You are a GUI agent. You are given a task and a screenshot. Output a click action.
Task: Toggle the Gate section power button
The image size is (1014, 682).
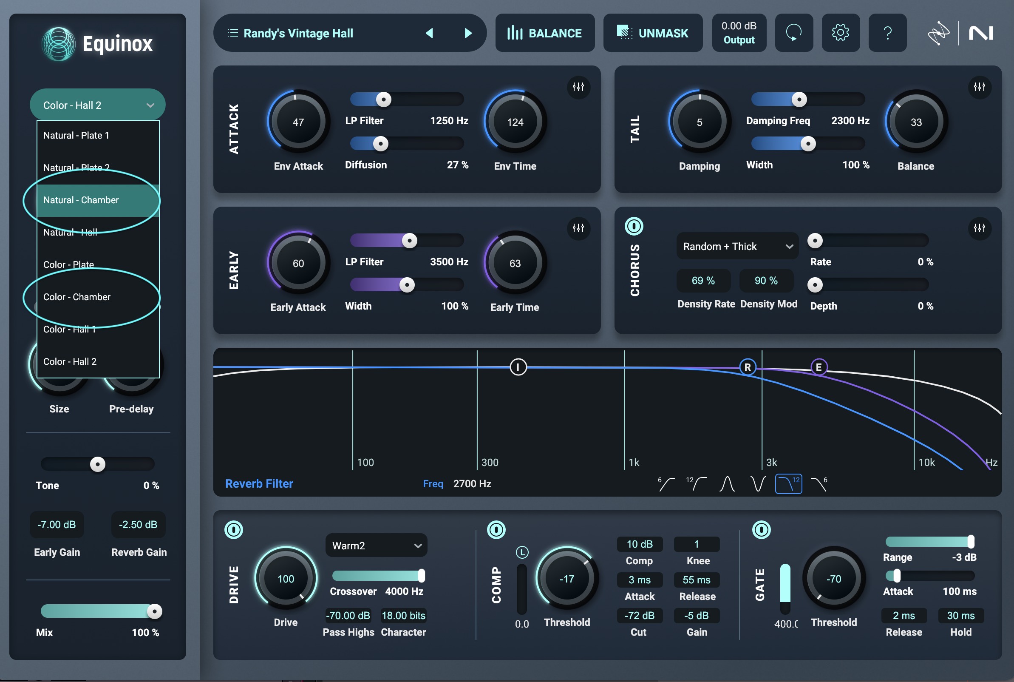[x=761, y=530]
